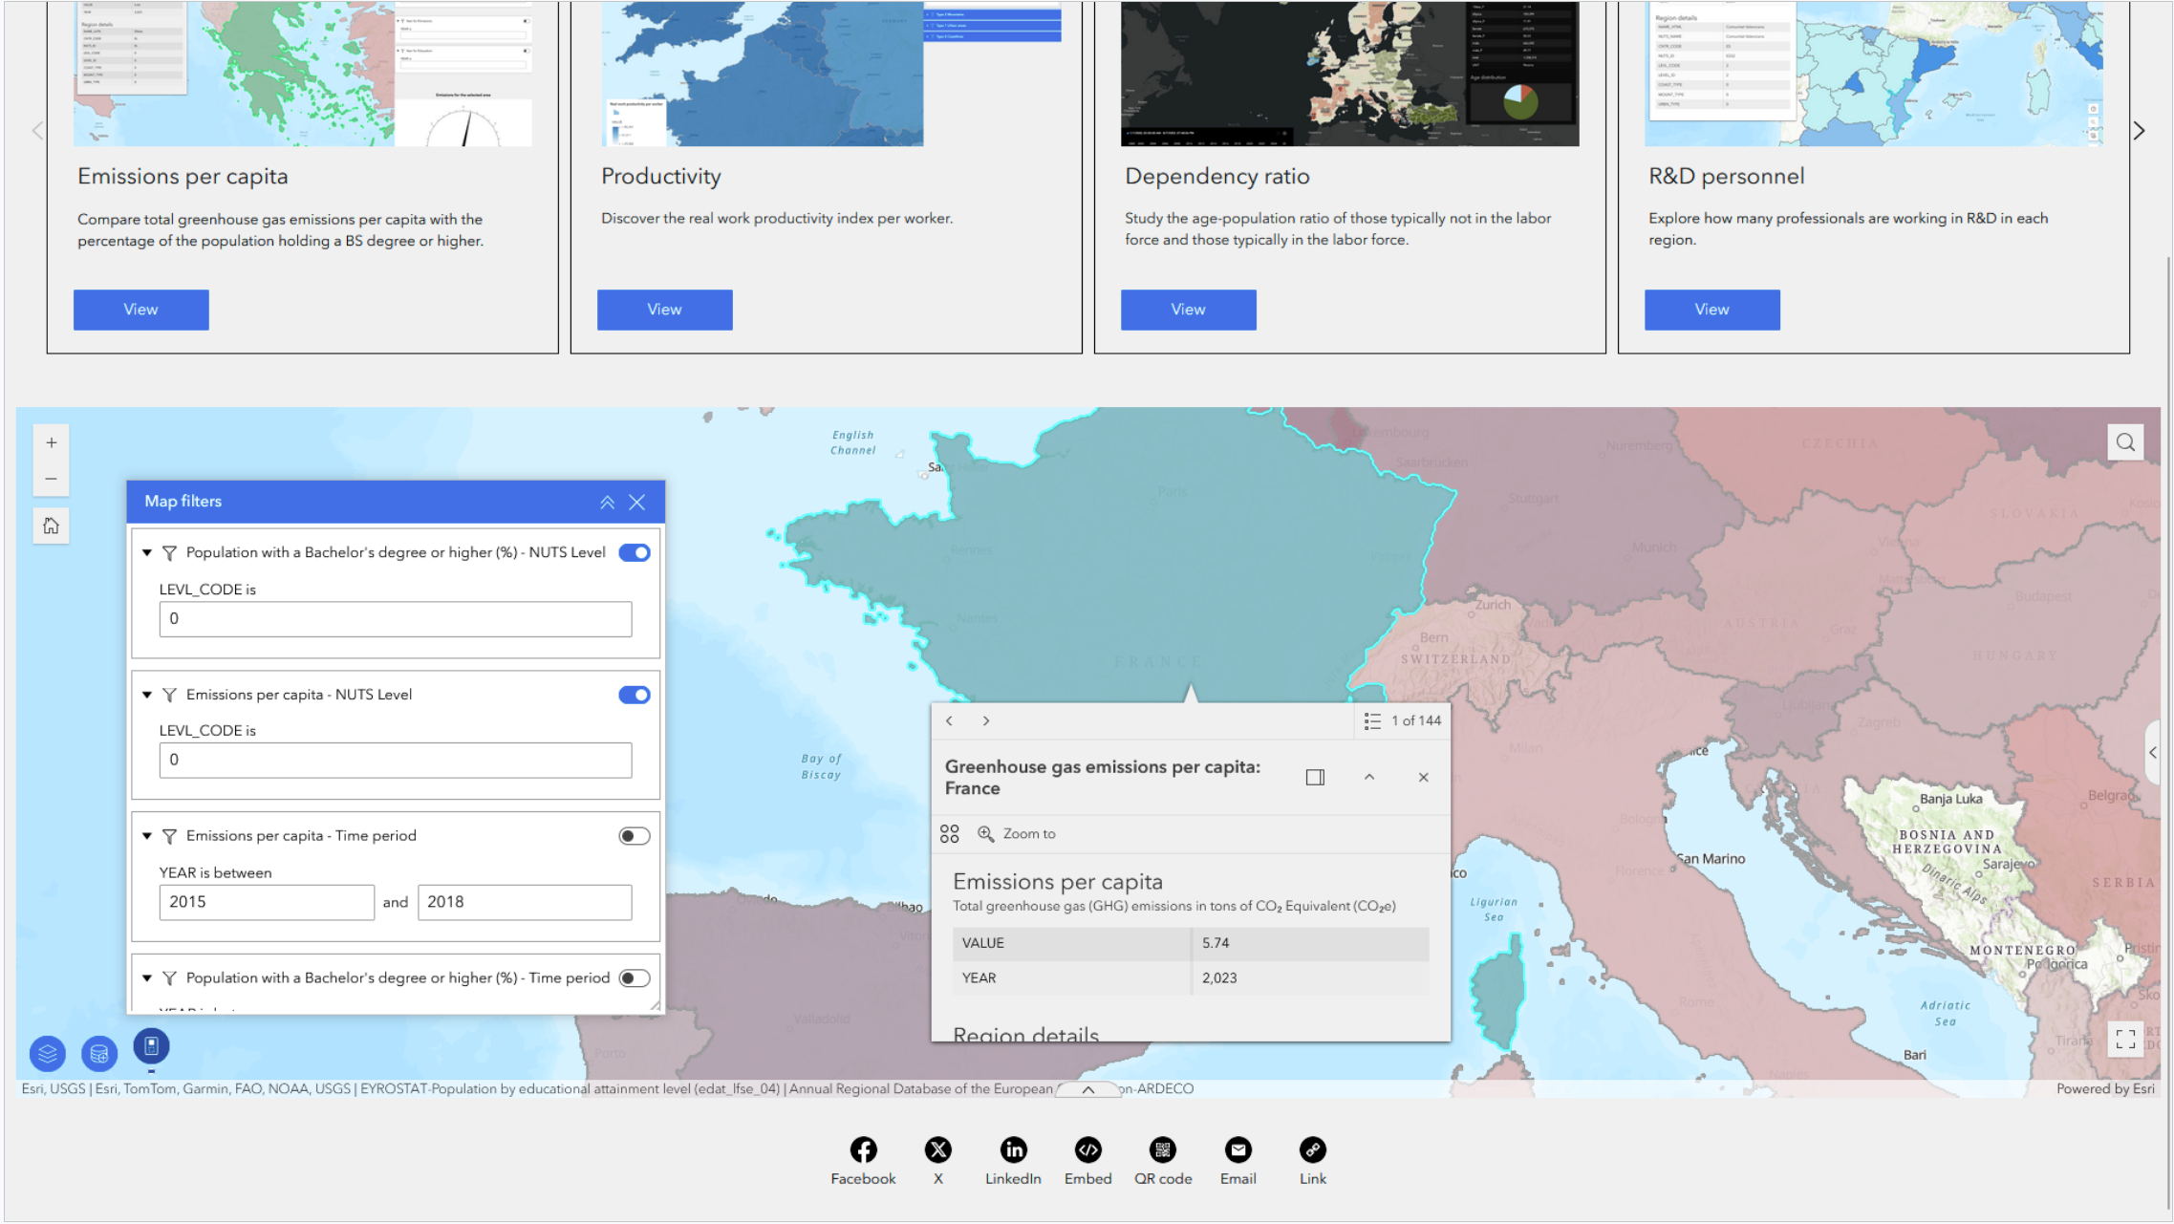Image resolution: width=2174 pixels, height=1224 pixels.
Task: Go to next feature in popup
Action: 986,721
